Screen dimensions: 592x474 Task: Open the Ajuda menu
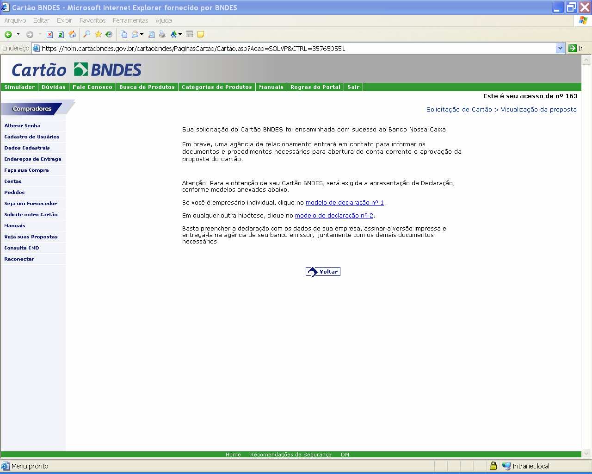[164, 20]
